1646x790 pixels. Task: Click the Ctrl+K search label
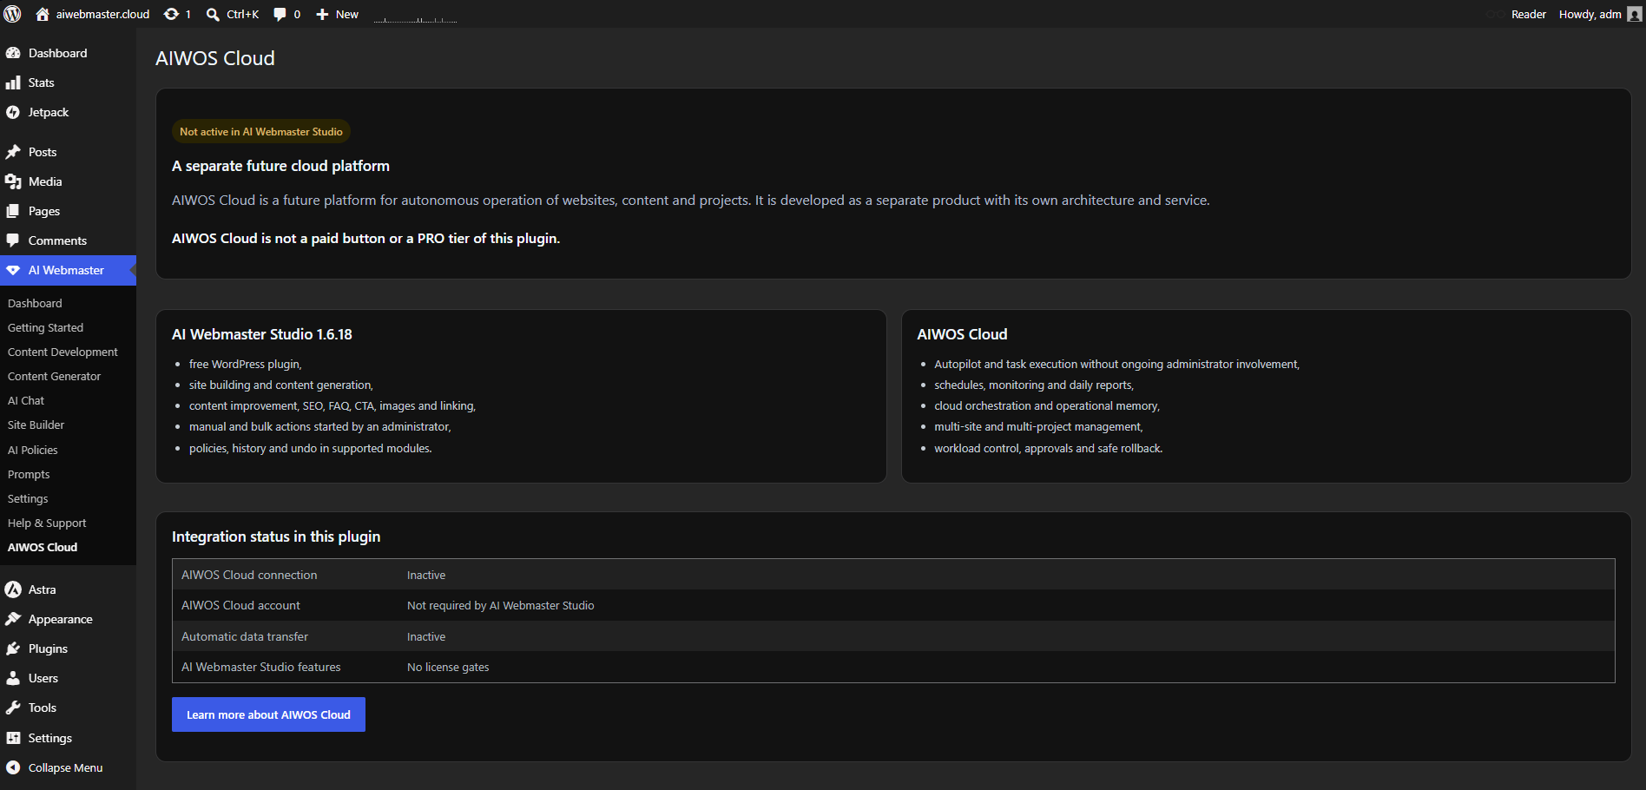(x=242, y=14)
